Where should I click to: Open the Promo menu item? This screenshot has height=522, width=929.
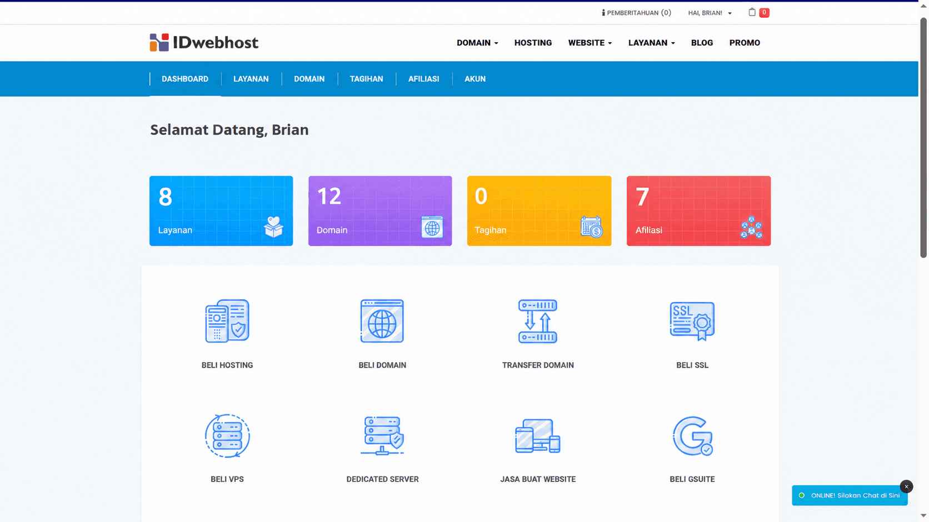click(745, 43)
